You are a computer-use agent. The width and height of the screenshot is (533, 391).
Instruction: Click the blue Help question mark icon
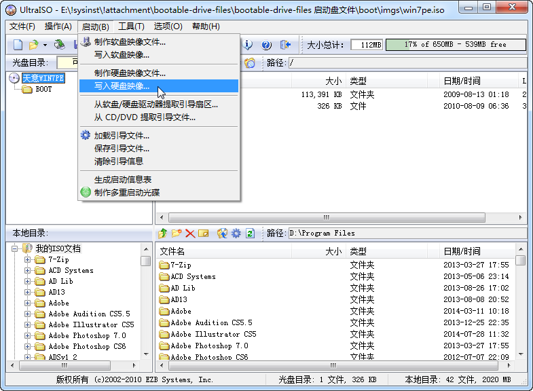[266, 45]
